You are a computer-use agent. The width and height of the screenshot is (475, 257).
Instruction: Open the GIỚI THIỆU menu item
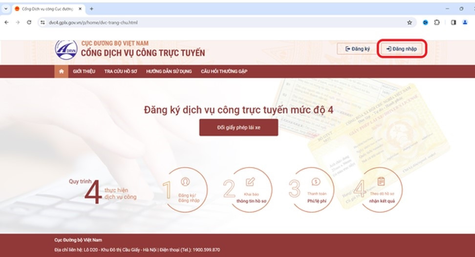(x=84, y=71)
